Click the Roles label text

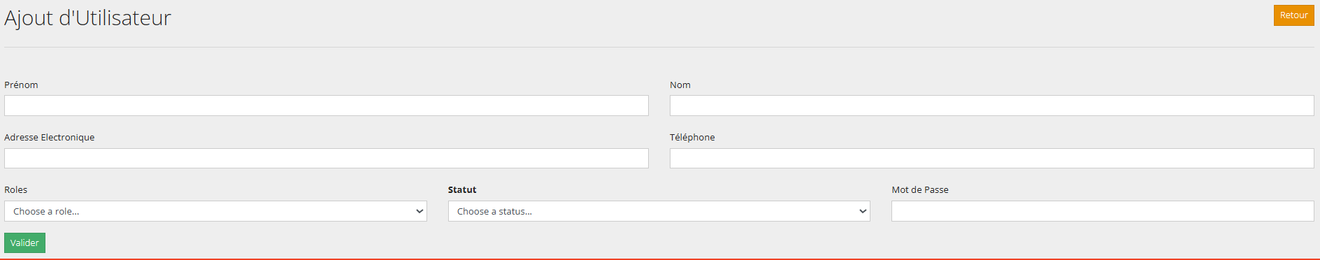click(x=15, y=189)
